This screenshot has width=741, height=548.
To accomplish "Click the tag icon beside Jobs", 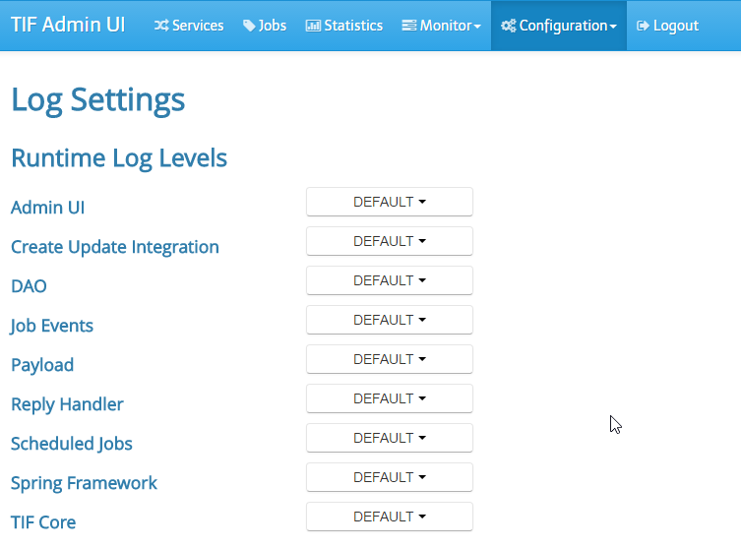I will (x=249, y=26).
